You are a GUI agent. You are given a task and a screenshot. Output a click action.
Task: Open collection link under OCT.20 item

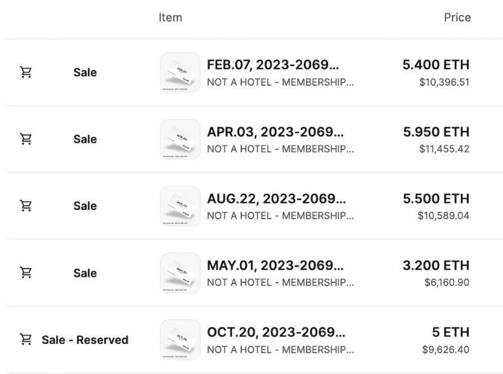pyautogui.click(x=280, y=349)
